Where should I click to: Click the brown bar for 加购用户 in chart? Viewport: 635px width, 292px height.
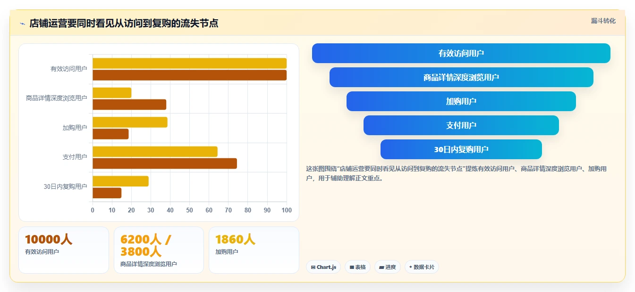[110, 134]
